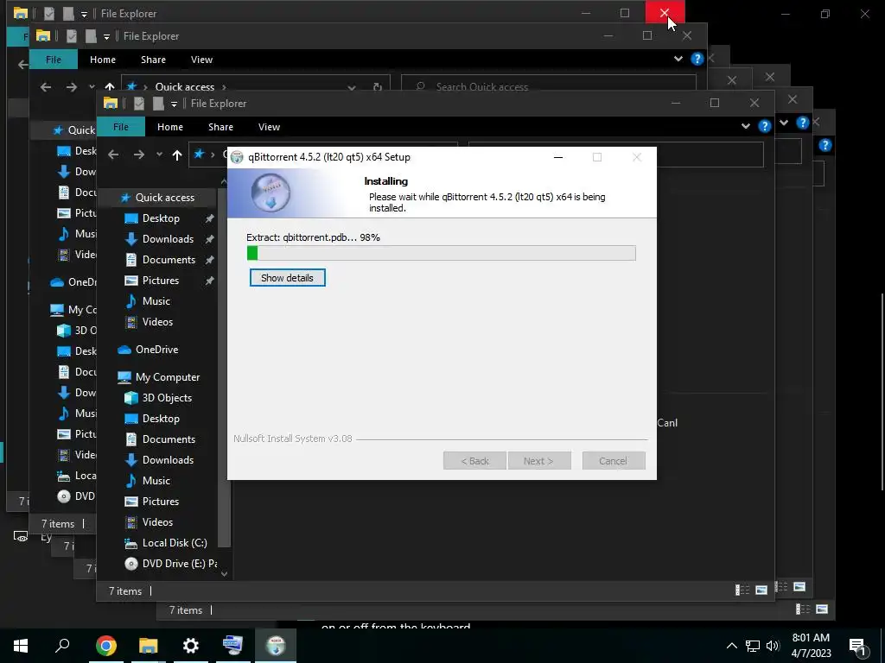Viewport: 885px width, 663px height.
Task: Select My Computer in front Explorer tree
Action: pos(168,377)
